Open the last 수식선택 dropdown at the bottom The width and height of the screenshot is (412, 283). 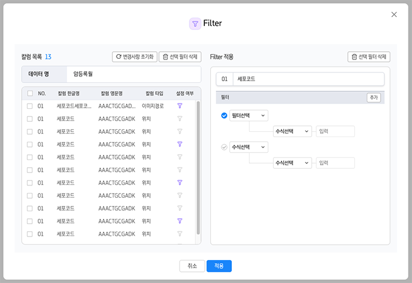[x=292, y=163]
